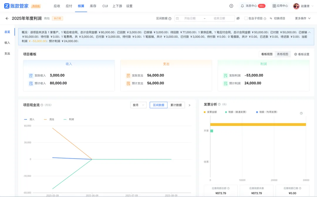This screenshot has height=197, width=317.
Task: Open the 应收 menu in the top bar
Action: (57, 6)
